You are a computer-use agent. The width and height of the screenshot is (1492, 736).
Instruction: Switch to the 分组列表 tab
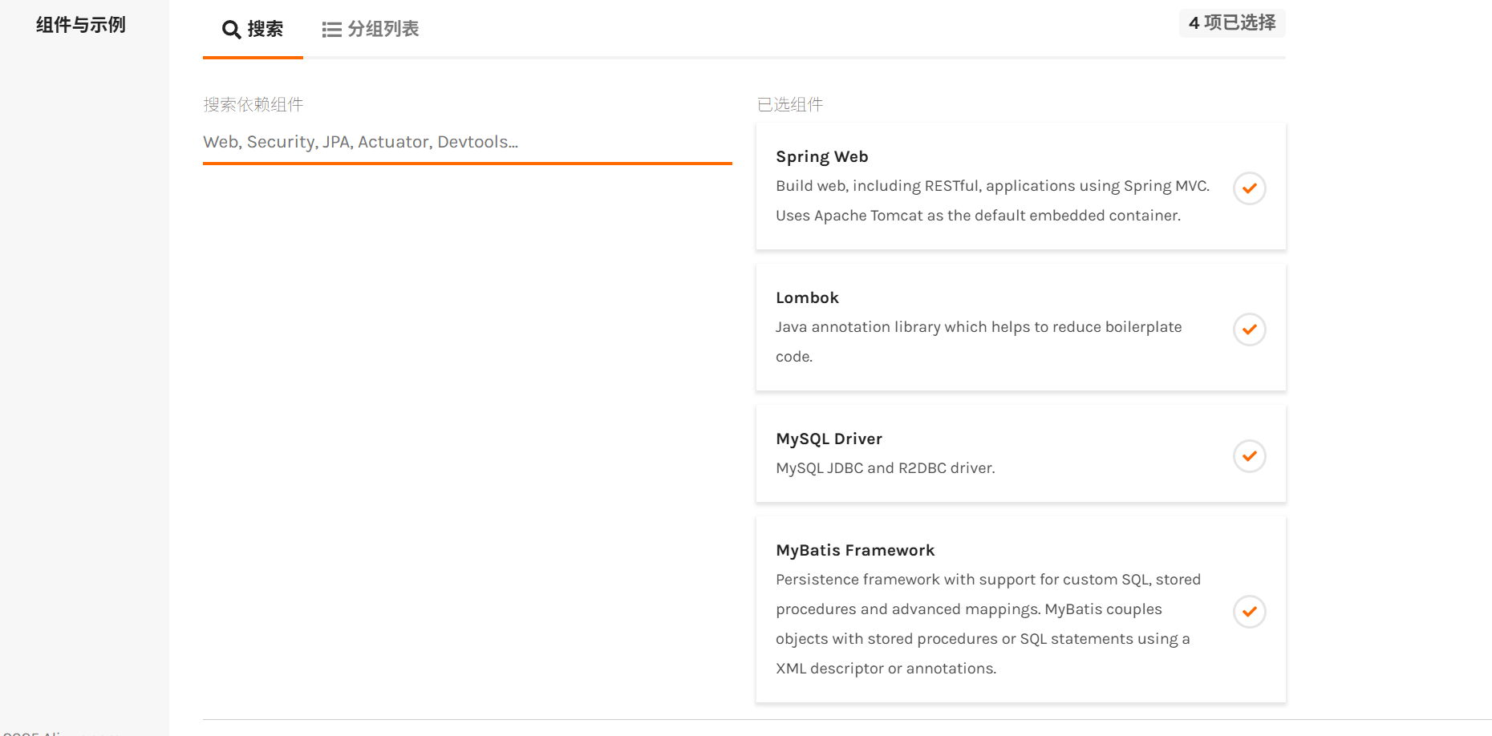[370, 29]
